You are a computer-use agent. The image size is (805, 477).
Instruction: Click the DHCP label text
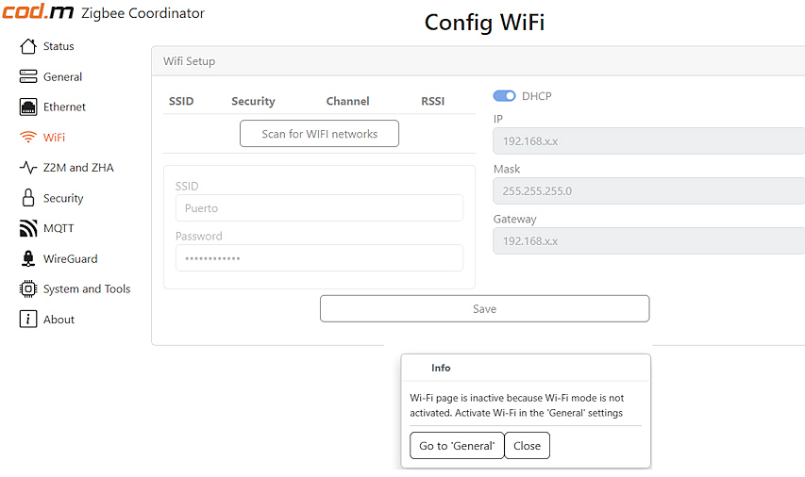(x=536, y=96)
